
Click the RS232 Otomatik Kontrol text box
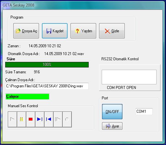129,77
